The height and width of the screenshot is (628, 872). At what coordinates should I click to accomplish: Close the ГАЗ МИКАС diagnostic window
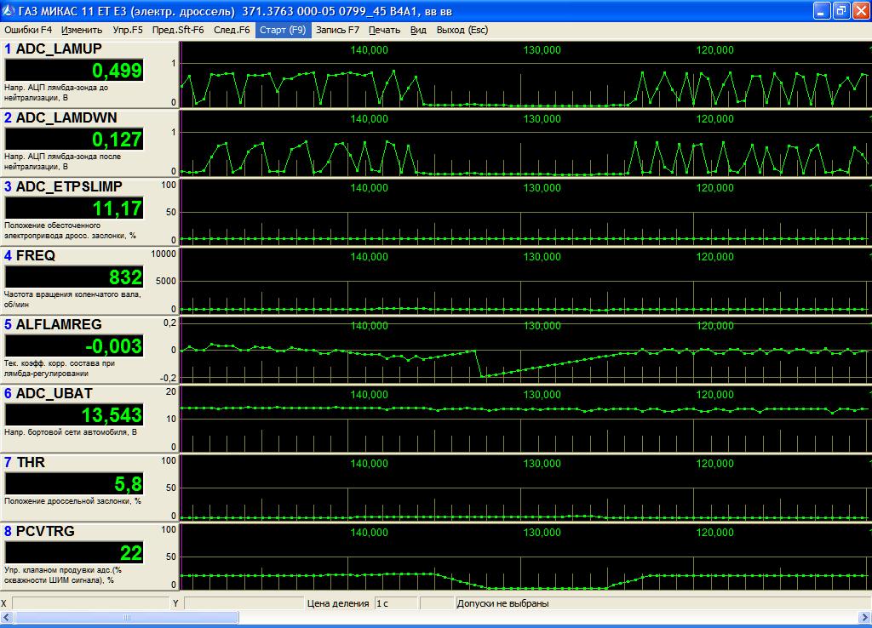(860, 10)
